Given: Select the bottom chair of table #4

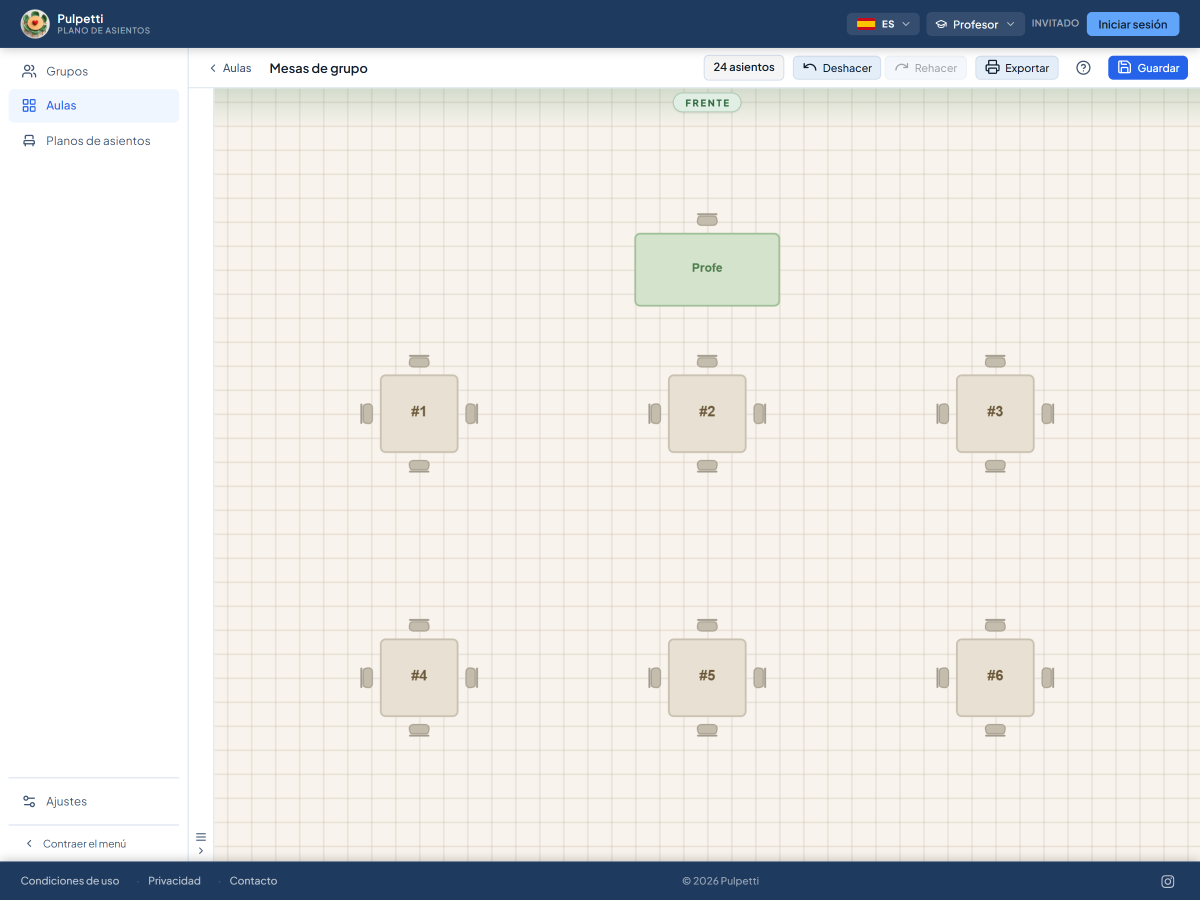Looking at the screenshot, I should (419, 730).
